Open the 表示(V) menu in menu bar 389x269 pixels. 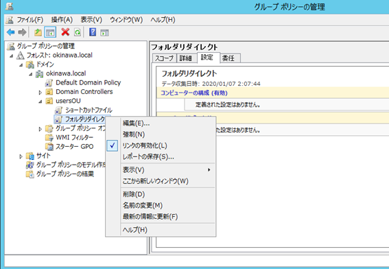pyautogui.click(x=91, y=20)
